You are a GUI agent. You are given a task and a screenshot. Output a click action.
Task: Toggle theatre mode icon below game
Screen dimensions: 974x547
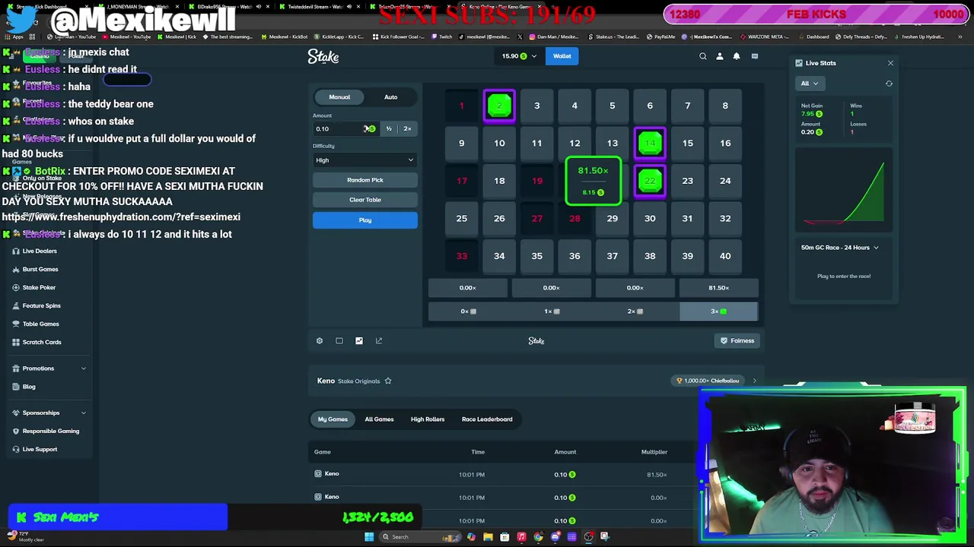(339, 341)
